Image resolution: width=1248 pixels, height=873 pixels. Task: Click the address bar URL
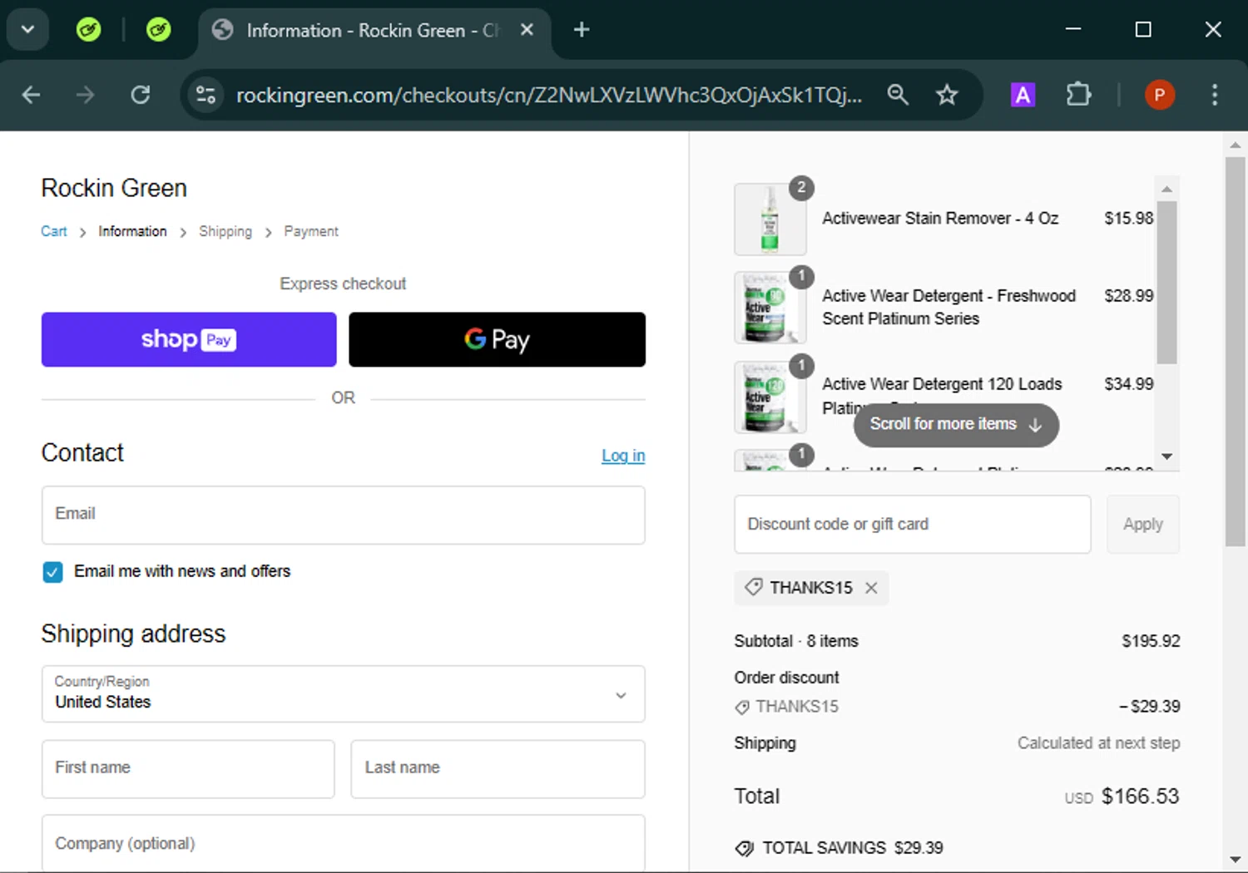549,95
